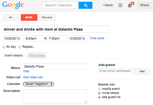Open the search options dropdown arrow
153x105 pixels.
[x=76, y=5]
